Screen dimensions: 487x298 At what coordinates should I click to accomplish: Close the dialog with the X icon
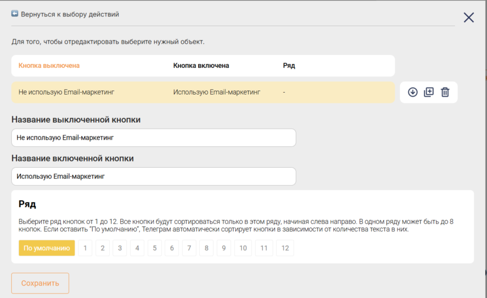[x=469, y=18]
